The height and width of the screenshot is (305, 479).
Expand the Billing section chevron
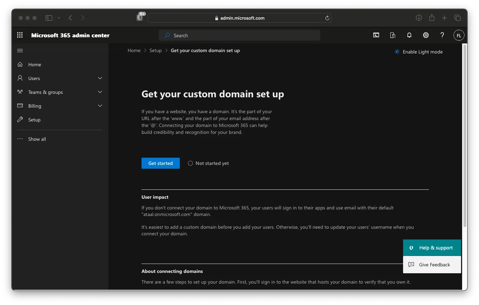(x=100, y=106)
